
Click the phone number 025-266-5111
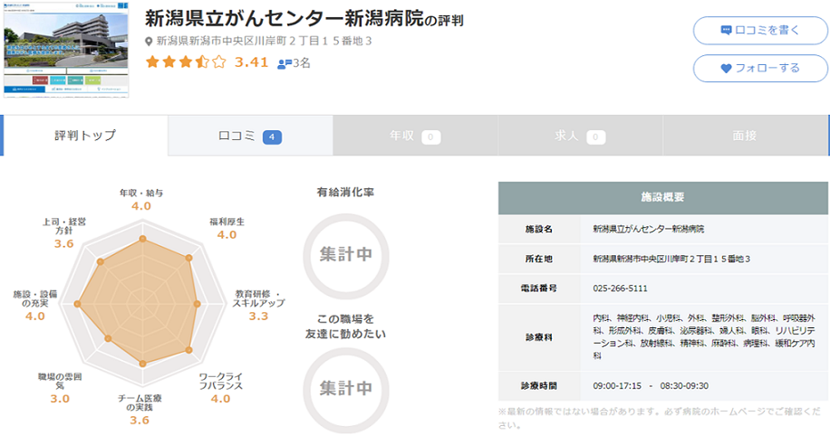620,288
